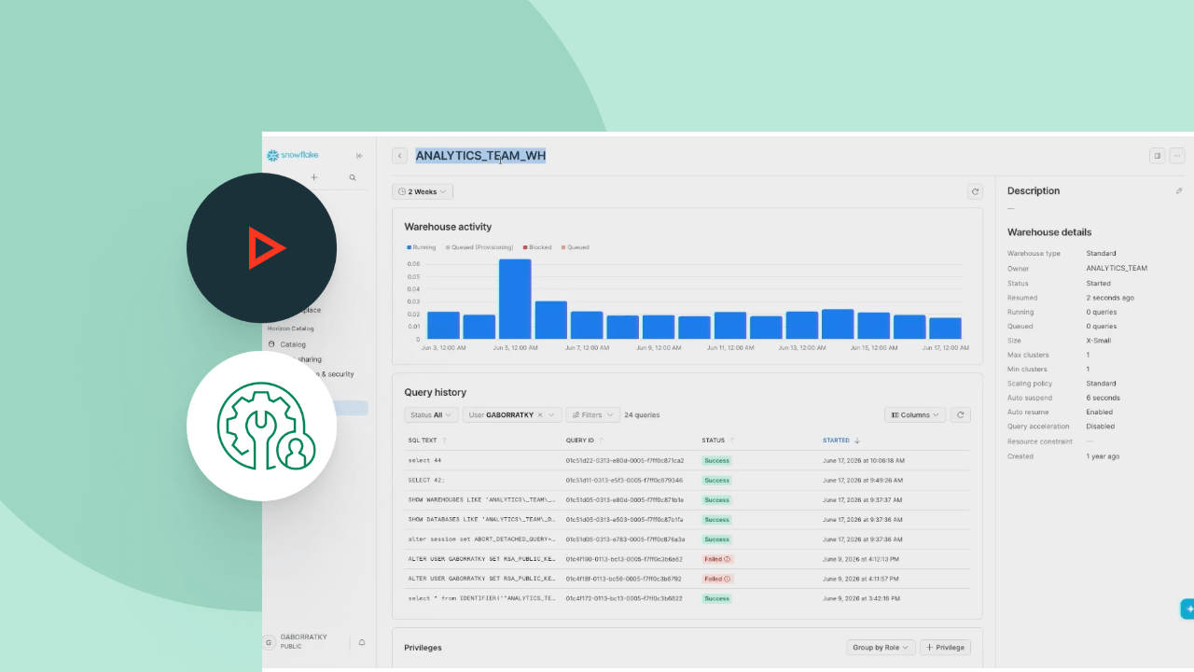
Task: Open the Columns dropdown
Action: click(x=915, y=414)
